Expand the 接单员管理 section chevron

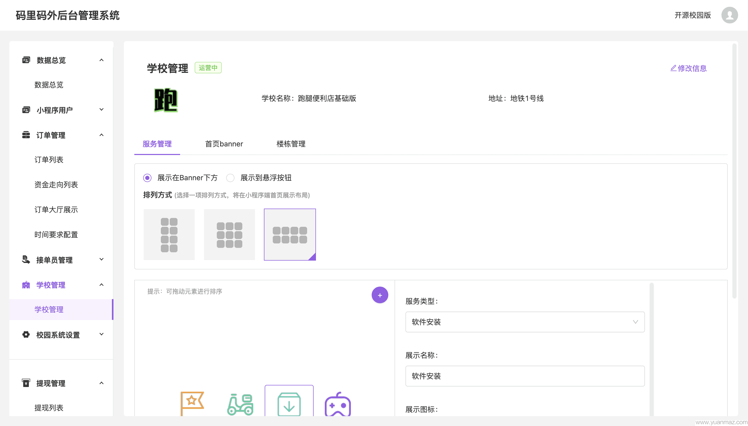click(101, 259)
